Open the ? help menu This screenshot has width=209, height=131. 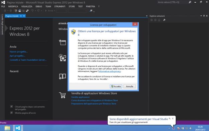pyautogui.click(x=99, y=6)
